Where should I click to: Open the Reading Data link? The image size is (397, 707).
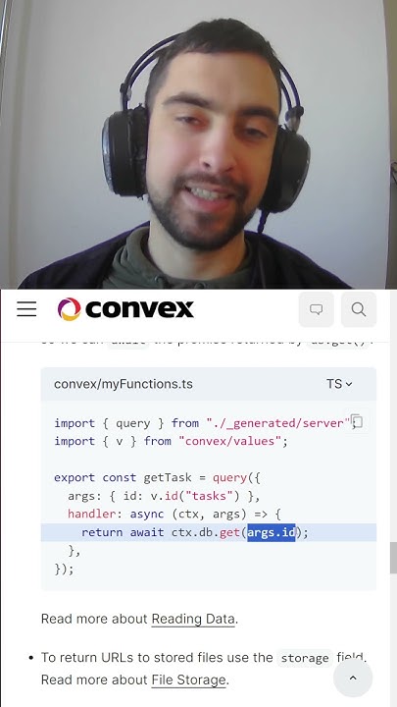coord(193,619)
